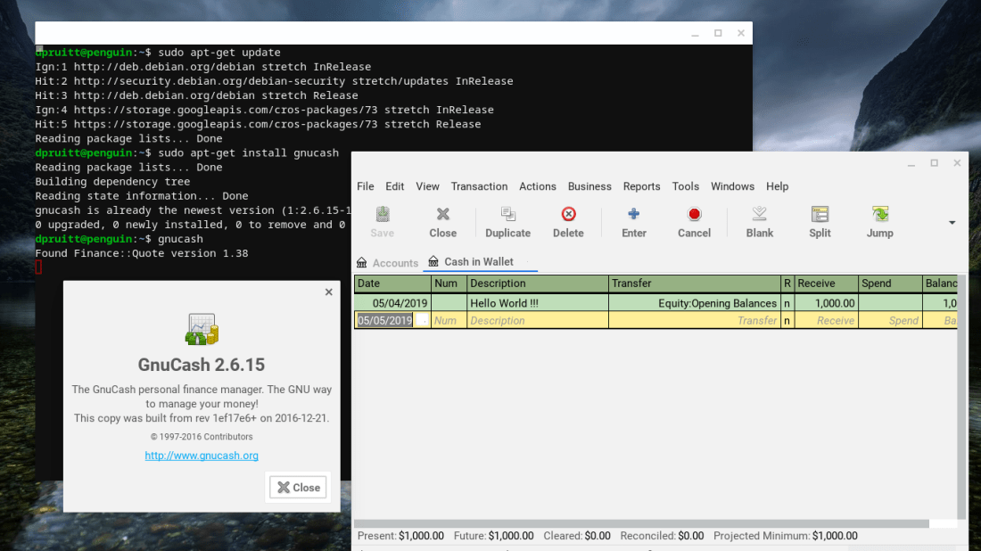The width and height of the screenshot is (981, 551).
Task: Open the Business menu
Action: click(x=589, y=186)
